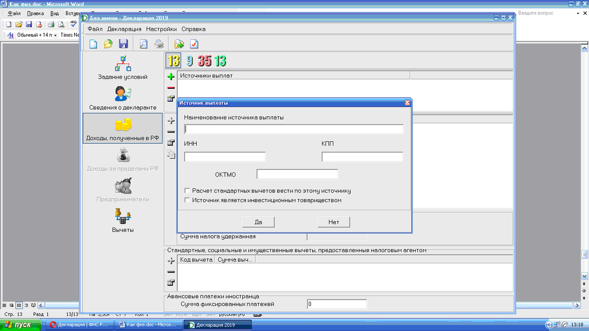Check the declaration with the checkmark document icon
The width and height of the screenshot is (589, 331).
pos(194,44)
